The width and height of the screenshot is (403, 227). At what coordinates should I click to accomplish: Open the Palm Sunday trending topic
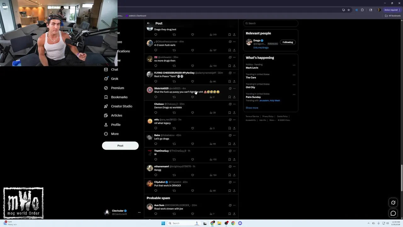[253, 97]
